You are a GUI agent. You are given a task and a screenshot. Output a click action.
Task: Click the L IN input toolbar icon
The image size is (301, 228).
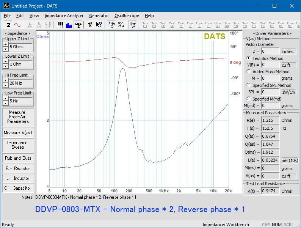[x=30, y=25]
